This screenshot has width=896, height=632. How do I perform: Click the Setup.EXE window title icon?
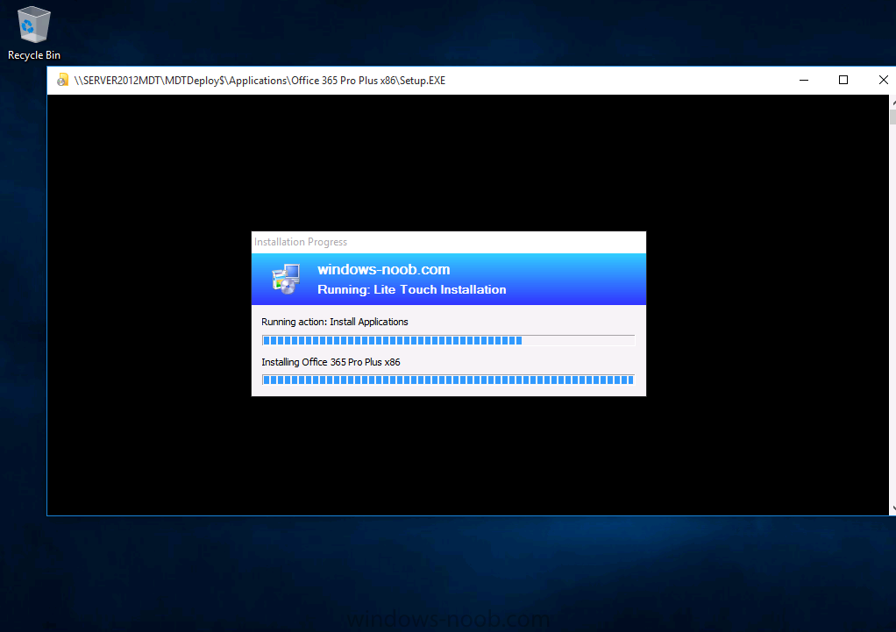click(x=62, y=81)
